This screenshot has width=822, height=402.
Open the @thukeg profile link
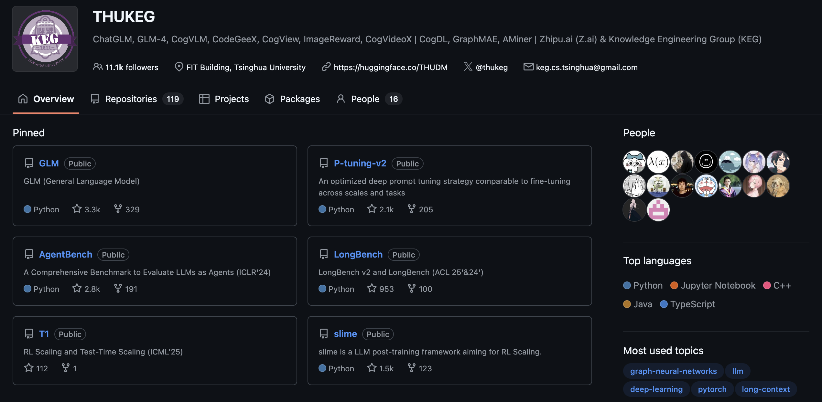492,67
